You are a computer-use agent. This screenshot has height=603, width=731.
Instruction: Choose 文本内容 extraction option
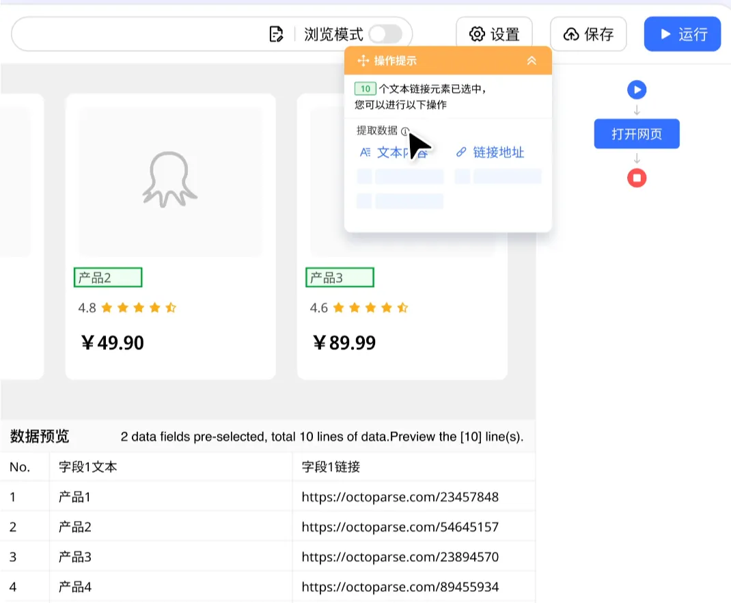click(394, 152)
